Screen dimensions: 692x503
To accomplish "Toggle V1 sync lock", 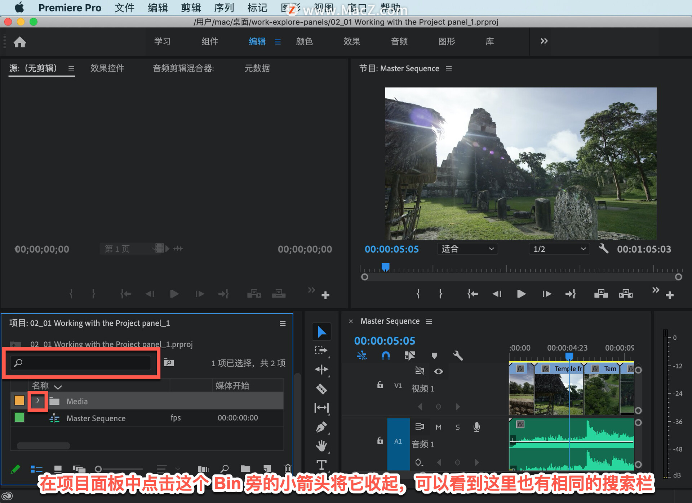I will (x=420, y=371).
